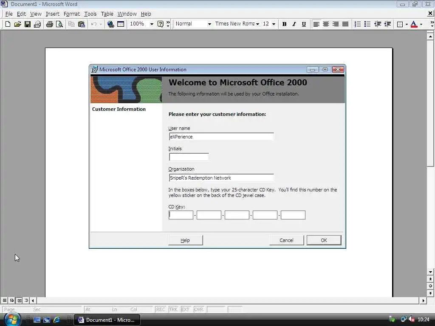435x326 pixels.
Task: Open the Format menu
Action: pyautogui.click(x=71, y=14)
